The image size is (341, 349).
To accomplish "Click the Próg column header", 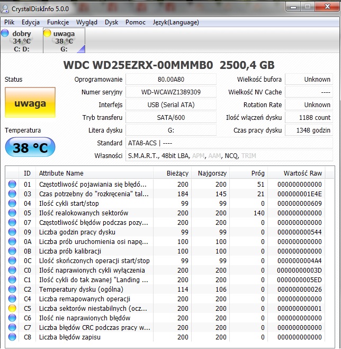I will (248, 173).
